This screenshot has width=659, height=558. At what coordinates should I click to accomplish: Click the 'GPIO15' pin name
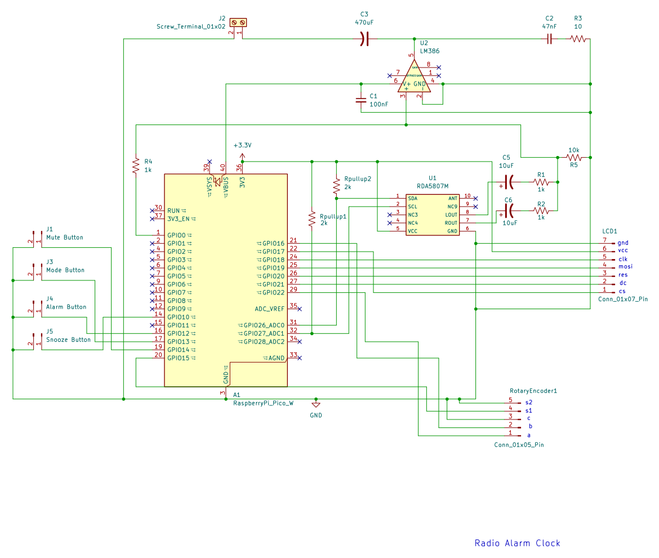(x=179, y=359)
